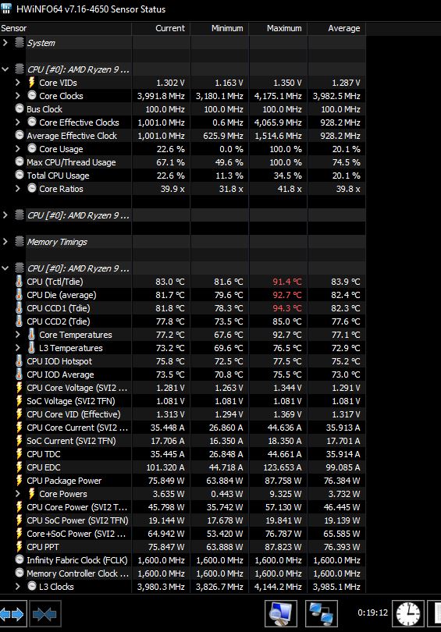Click the clock icon beside Bus Clock

[x=20, y=108]
